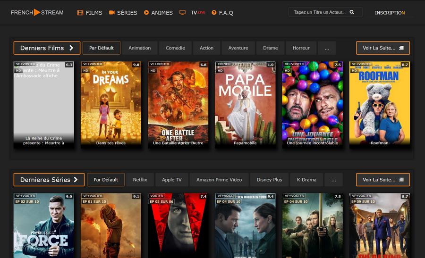Viewport: 425px width, 258px height.
Task: Click Voir La Suite for series
Action: coord(382,180)
